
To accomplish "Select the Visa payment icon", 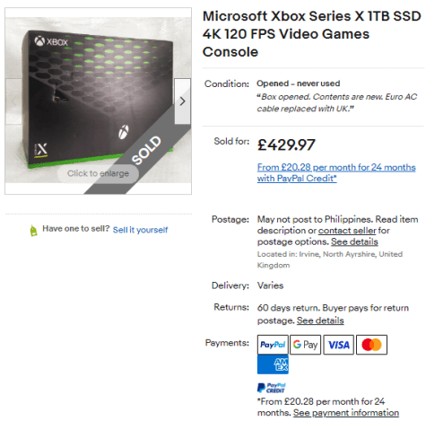I will pos(338,345).
